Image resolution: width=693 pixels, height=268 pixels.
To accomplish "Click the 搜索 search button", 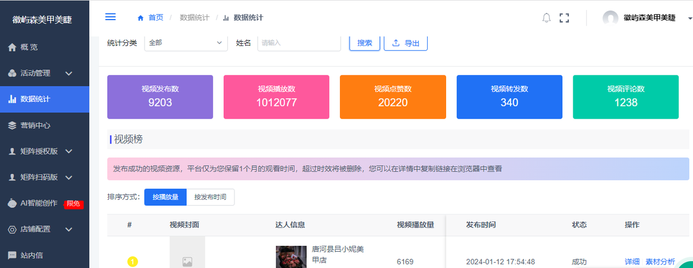I will (x=364, y=43).
